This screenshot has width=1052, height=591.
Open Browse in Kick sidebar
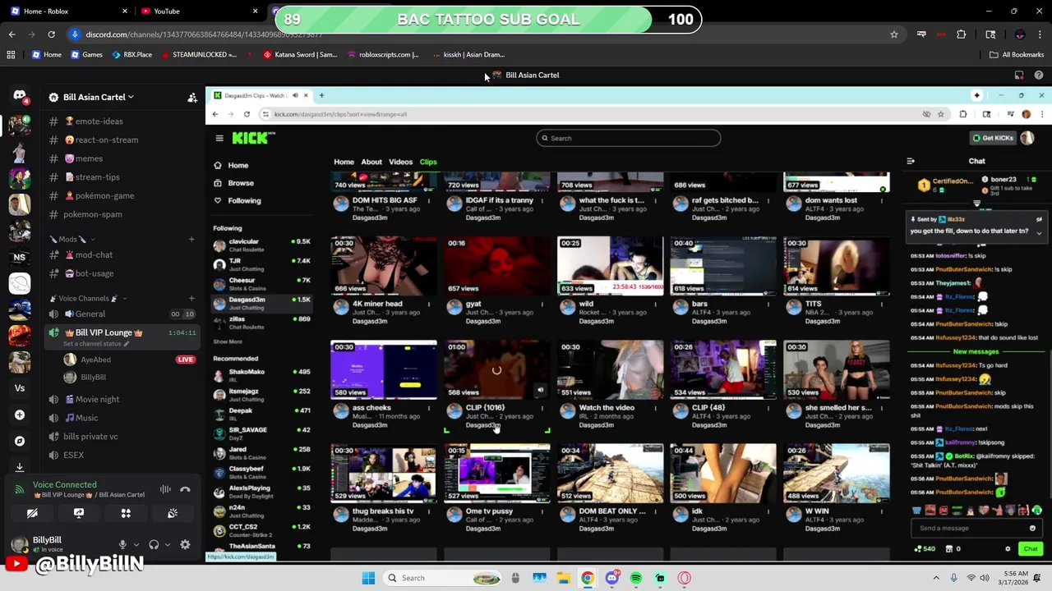pyautogui.click(x=234, y=183)
